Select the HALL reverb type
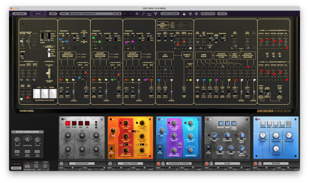The height and width of the screenshot is (183, 309). [269, 123]
